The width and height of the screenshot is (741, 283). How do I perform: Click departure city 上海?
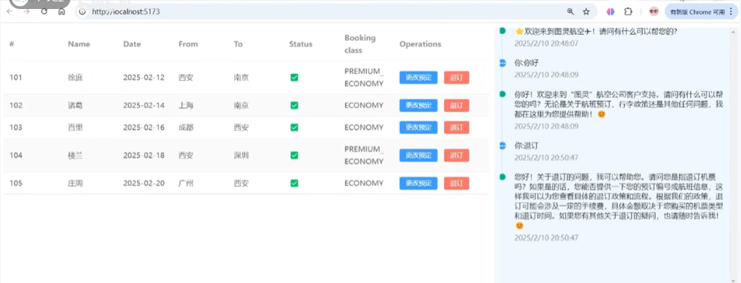(x=185, y=105)
